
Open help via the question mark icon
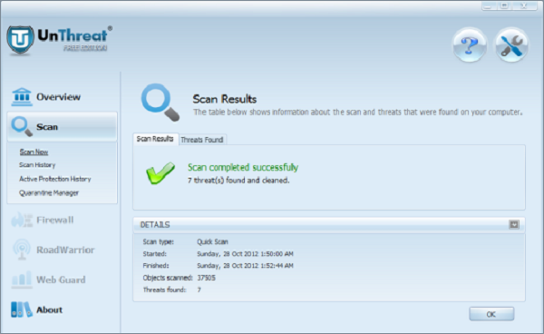470,45
